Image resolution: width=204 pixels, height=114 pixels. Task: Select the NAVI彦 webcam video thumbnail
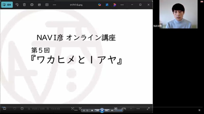point(178,14)
